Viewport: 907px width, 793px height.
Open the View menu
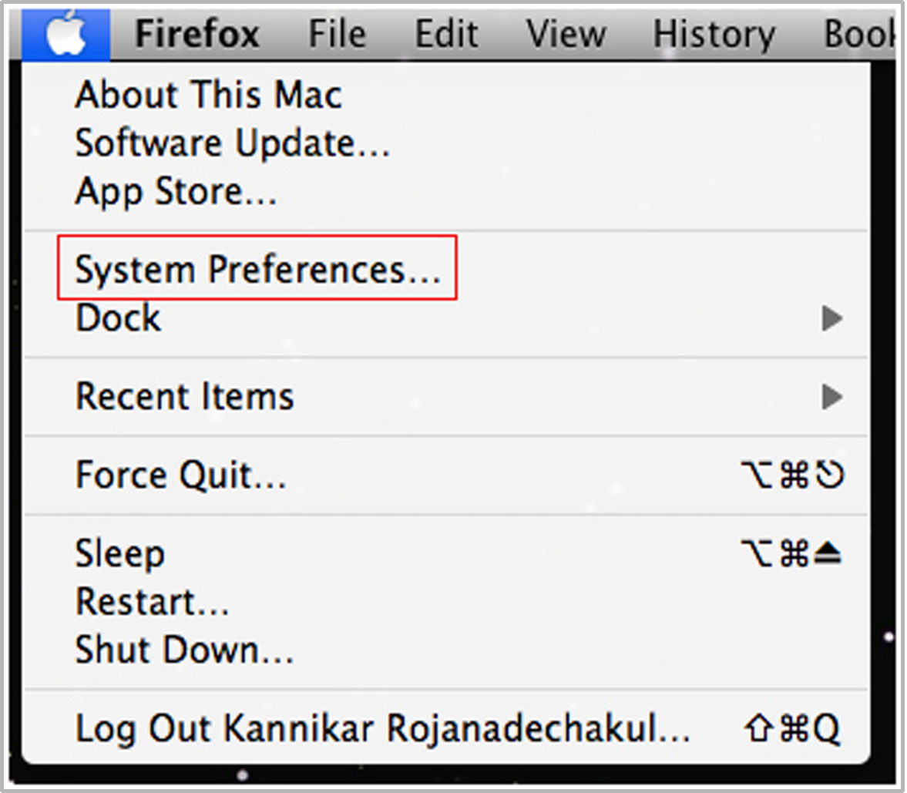coord(566,35)
